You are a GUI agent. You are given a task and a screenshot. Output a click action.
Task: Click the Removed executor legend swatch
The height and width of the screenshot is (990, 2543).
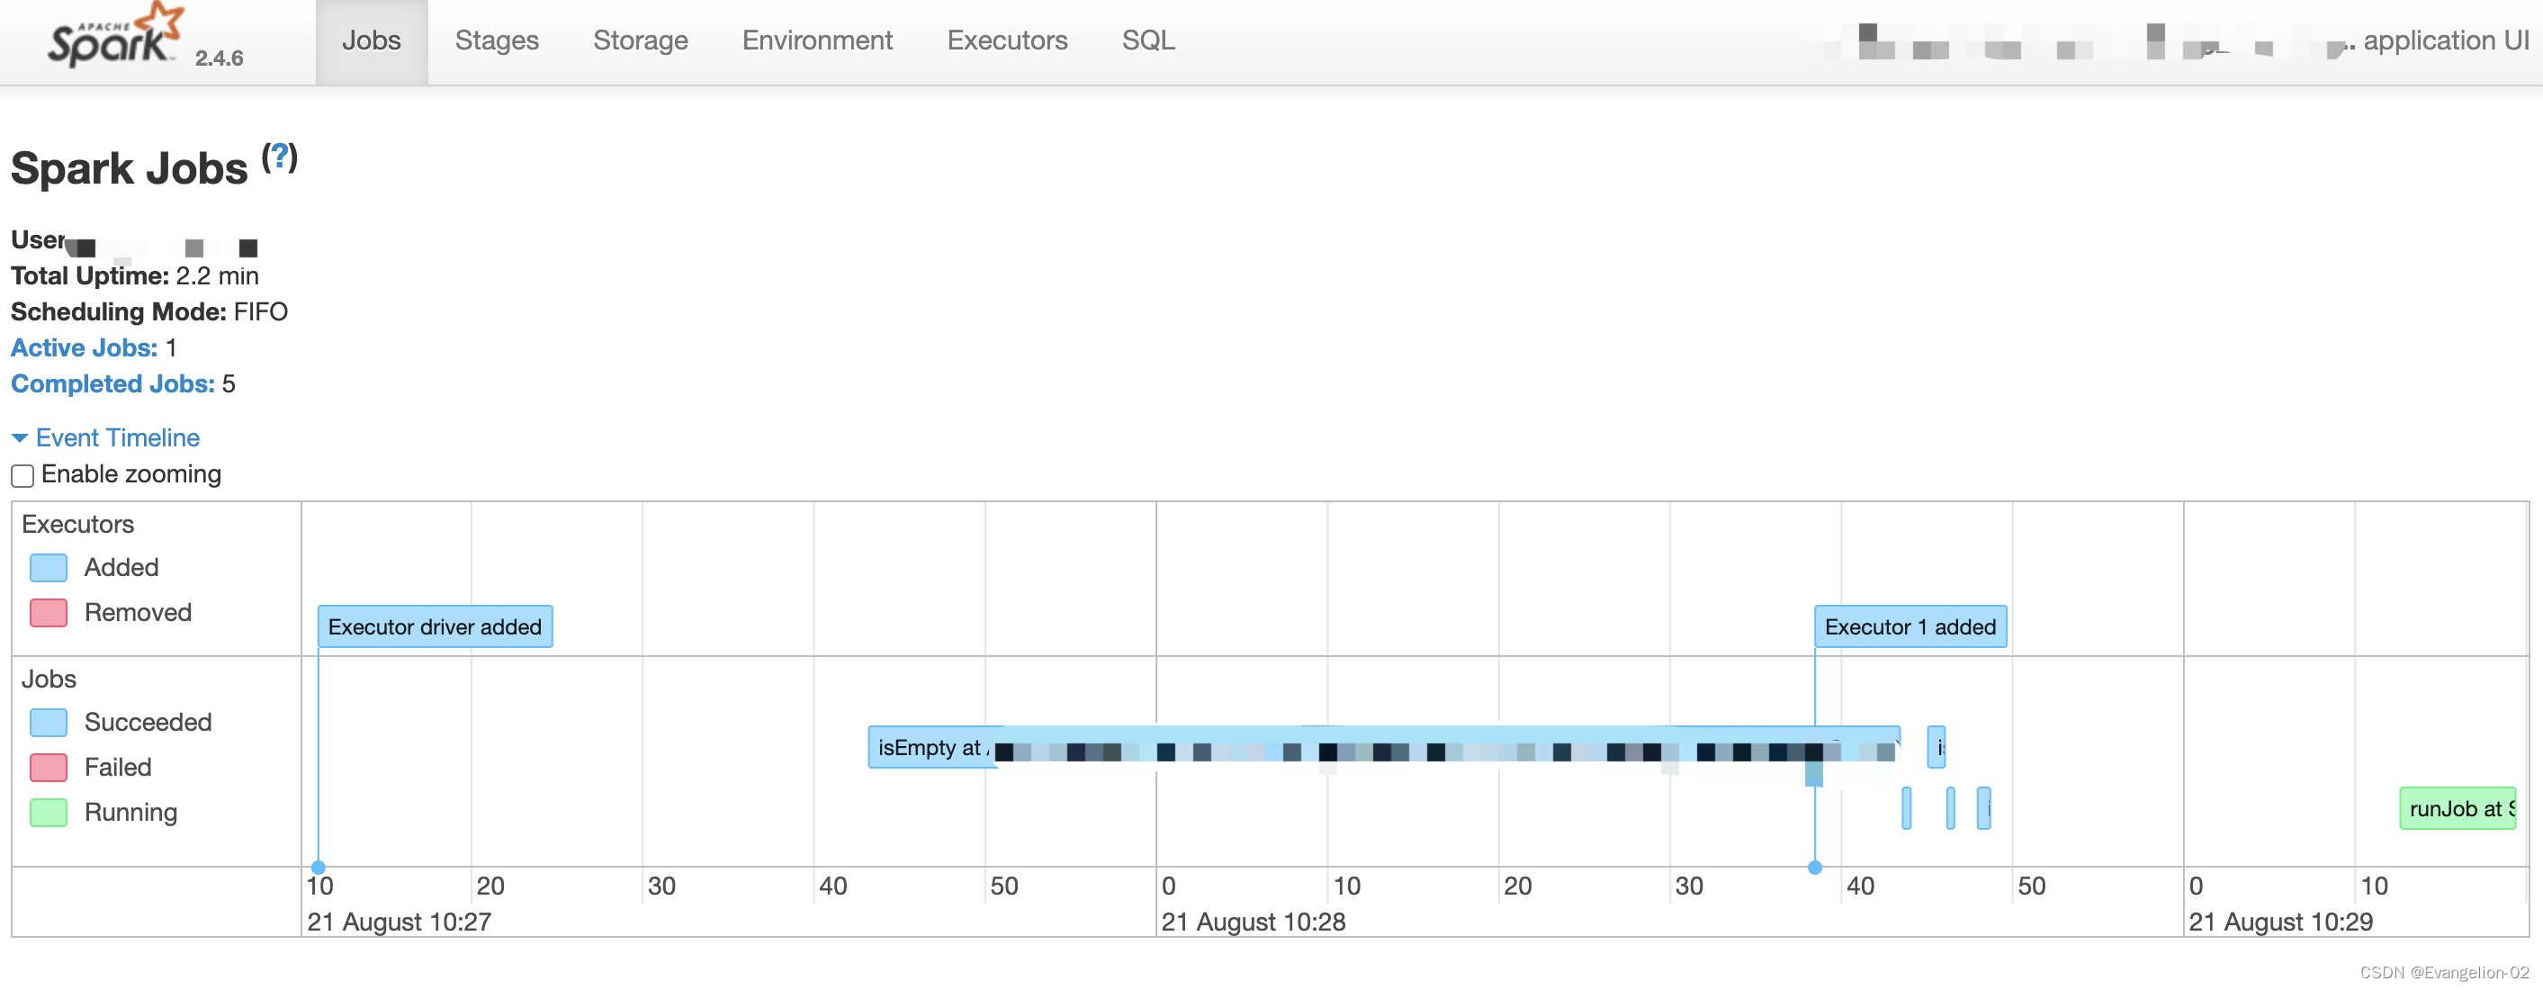pos(49,613)
